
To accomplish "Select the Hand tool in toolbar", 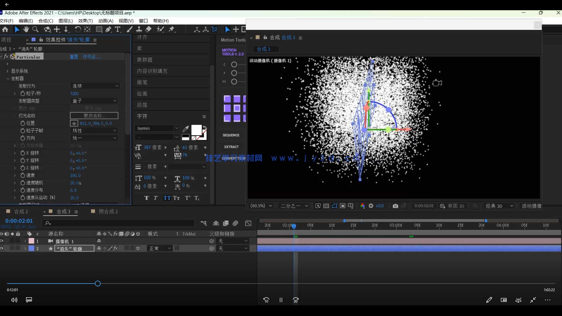I will click(26, 29).
